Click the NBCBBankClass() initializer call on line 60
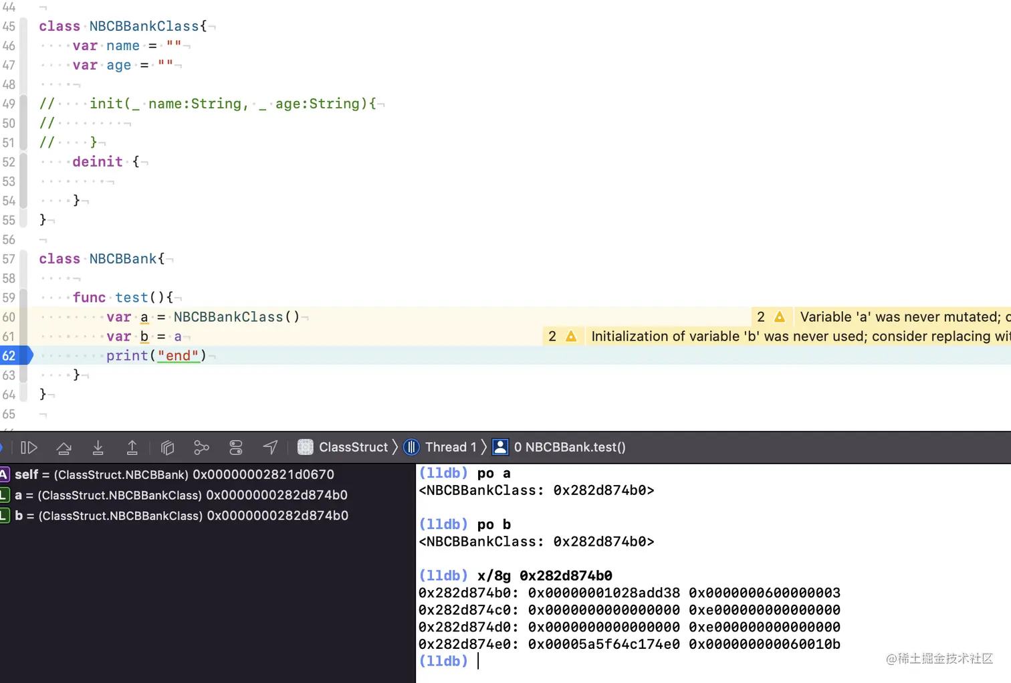Viewport: 1011px width, 683px height. point(237,317)
